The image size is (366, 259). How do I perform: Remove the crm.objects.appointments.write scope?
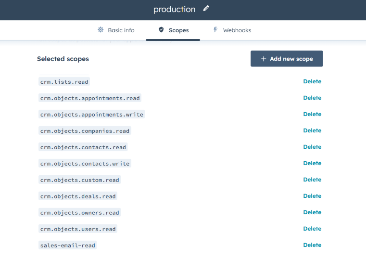(x=312, y=115)
